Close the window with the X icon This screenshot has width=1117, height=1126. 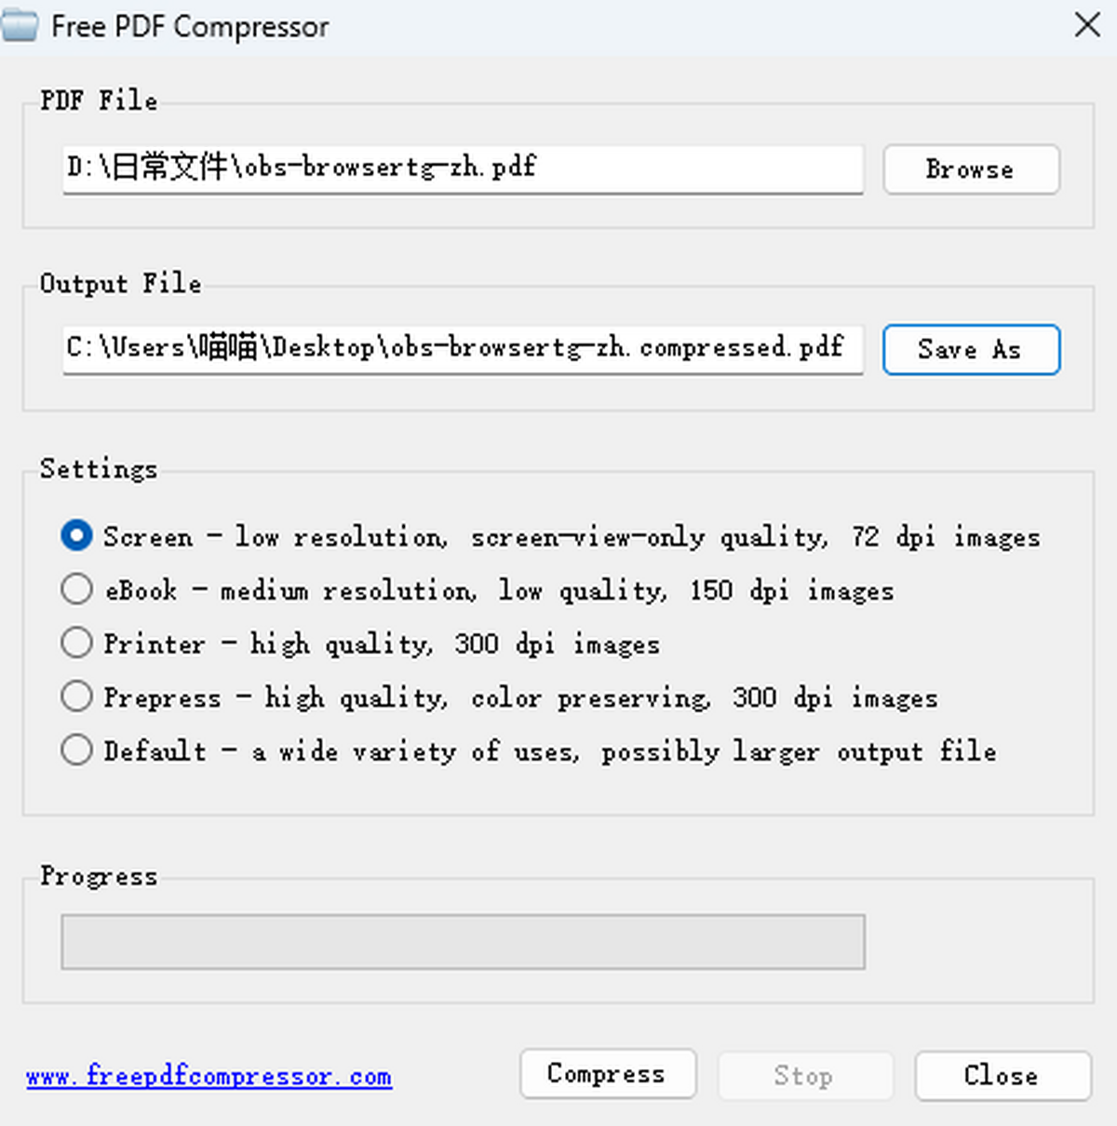pos(1087,25)
